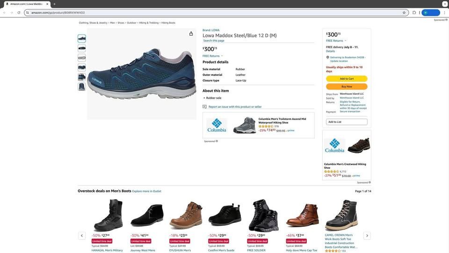Select the fifth shoe thumbnail image

click(81, 77)
